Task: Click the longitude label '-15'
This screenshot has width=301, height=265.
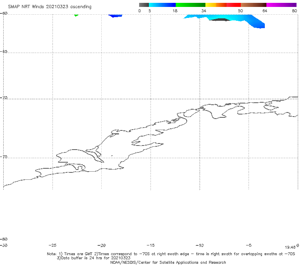Action: pos(150,245)
